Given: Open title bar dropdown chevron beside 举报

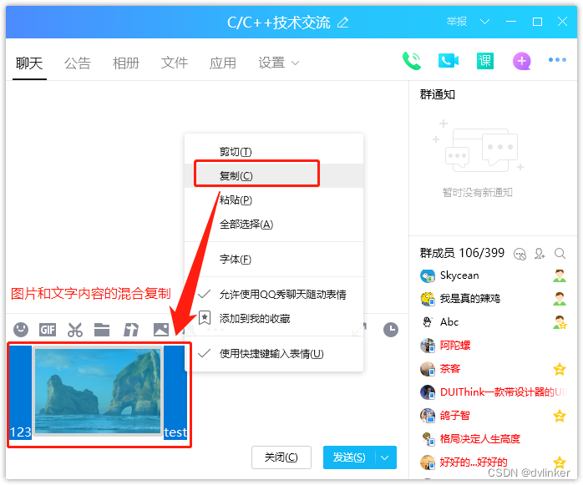Looking at the screenshot, I should click(x=484, y=22).
